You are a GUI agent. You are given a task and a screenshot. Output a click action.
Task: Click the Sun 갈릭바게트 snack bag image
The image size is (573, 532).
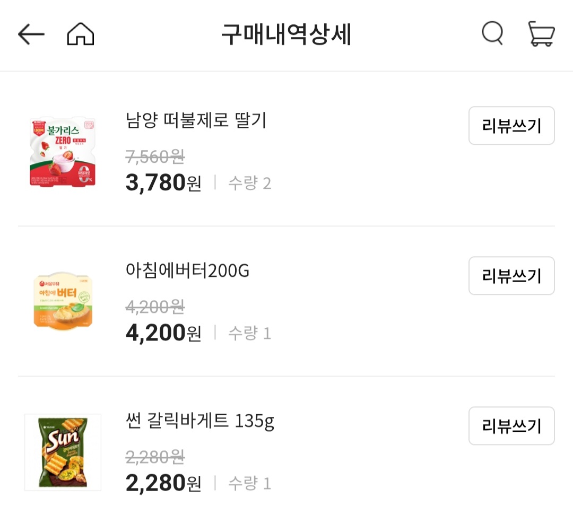pyautogui.click(x=62, y=451)
